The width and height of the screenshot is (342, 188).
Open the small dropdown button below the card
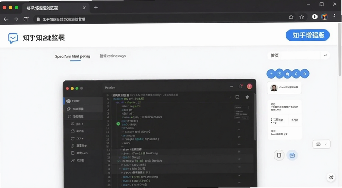click(321, 144)
